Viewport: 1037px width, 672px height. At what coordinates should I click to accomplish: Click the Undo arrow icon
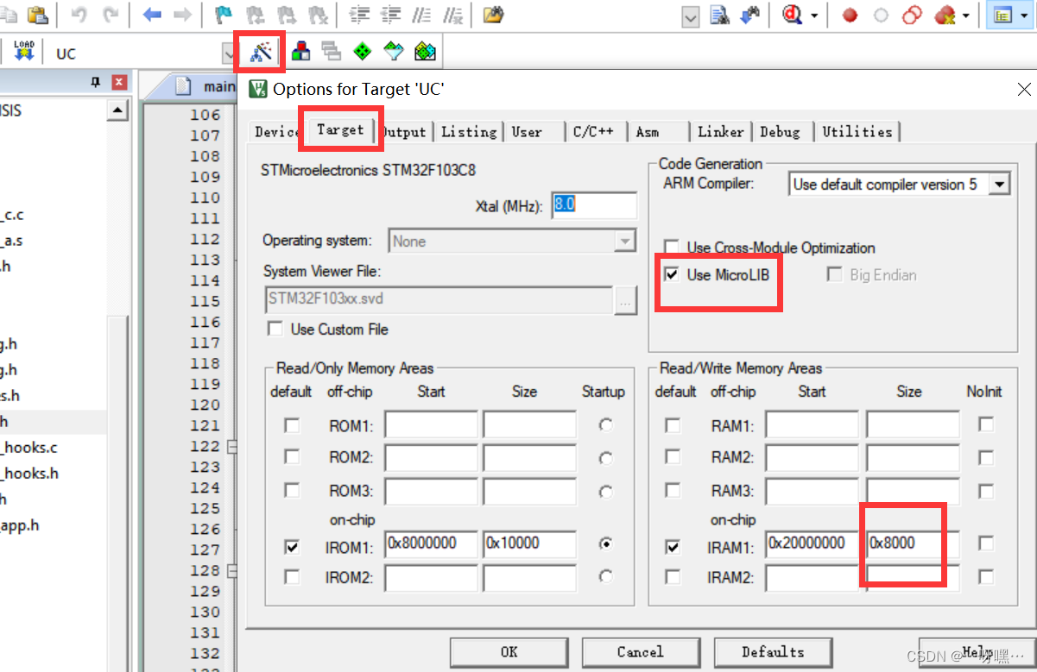(x=79, y=15)
